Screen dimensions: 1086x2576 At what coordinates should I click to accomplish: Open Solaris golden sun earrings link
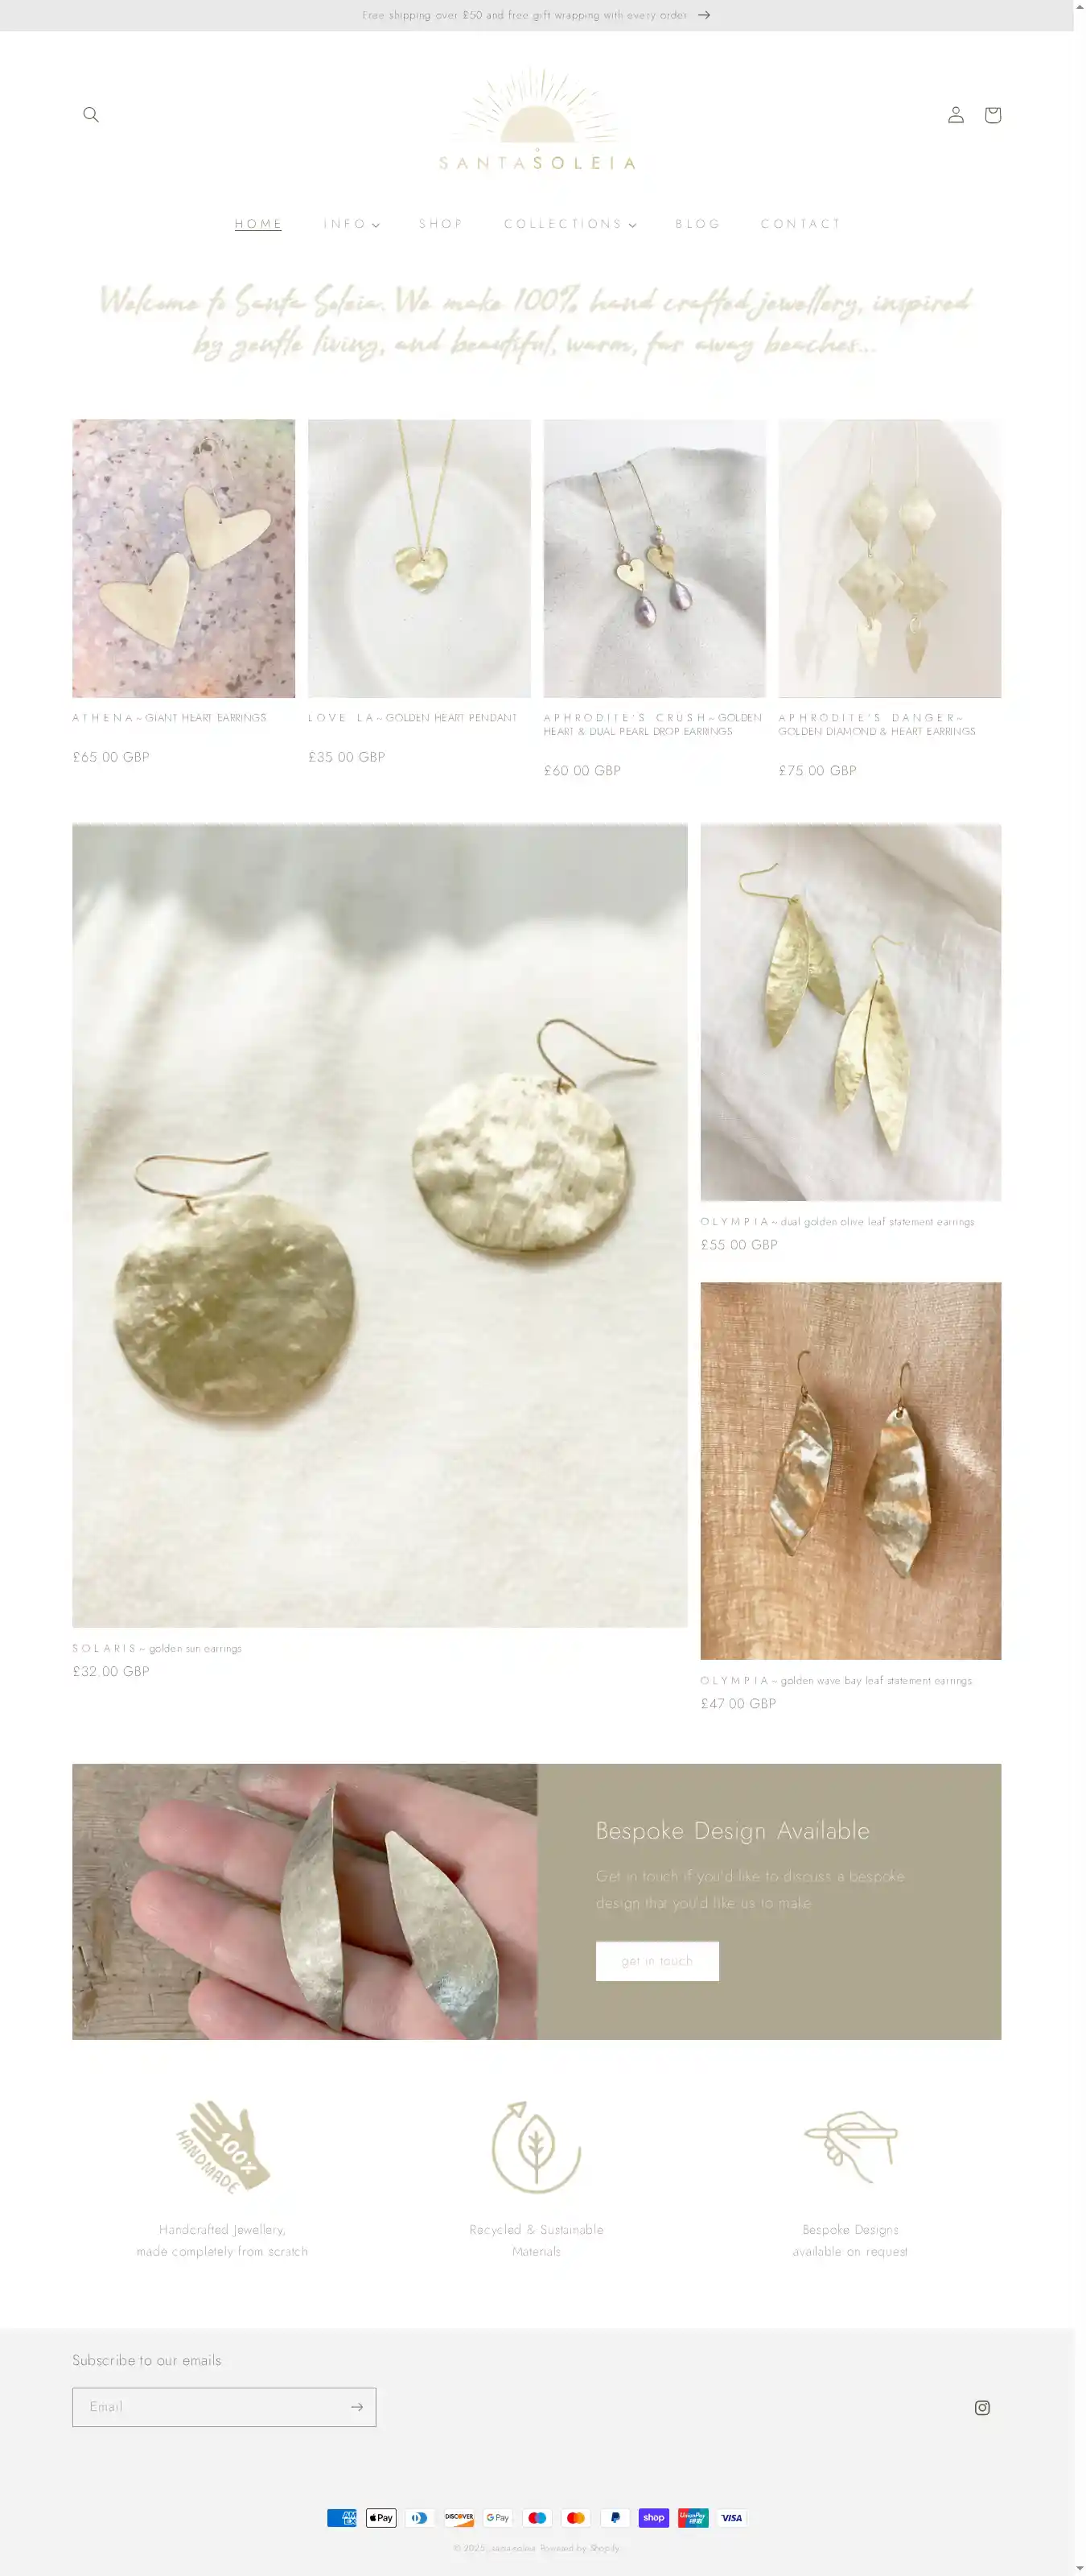[x=157, y=1648]
